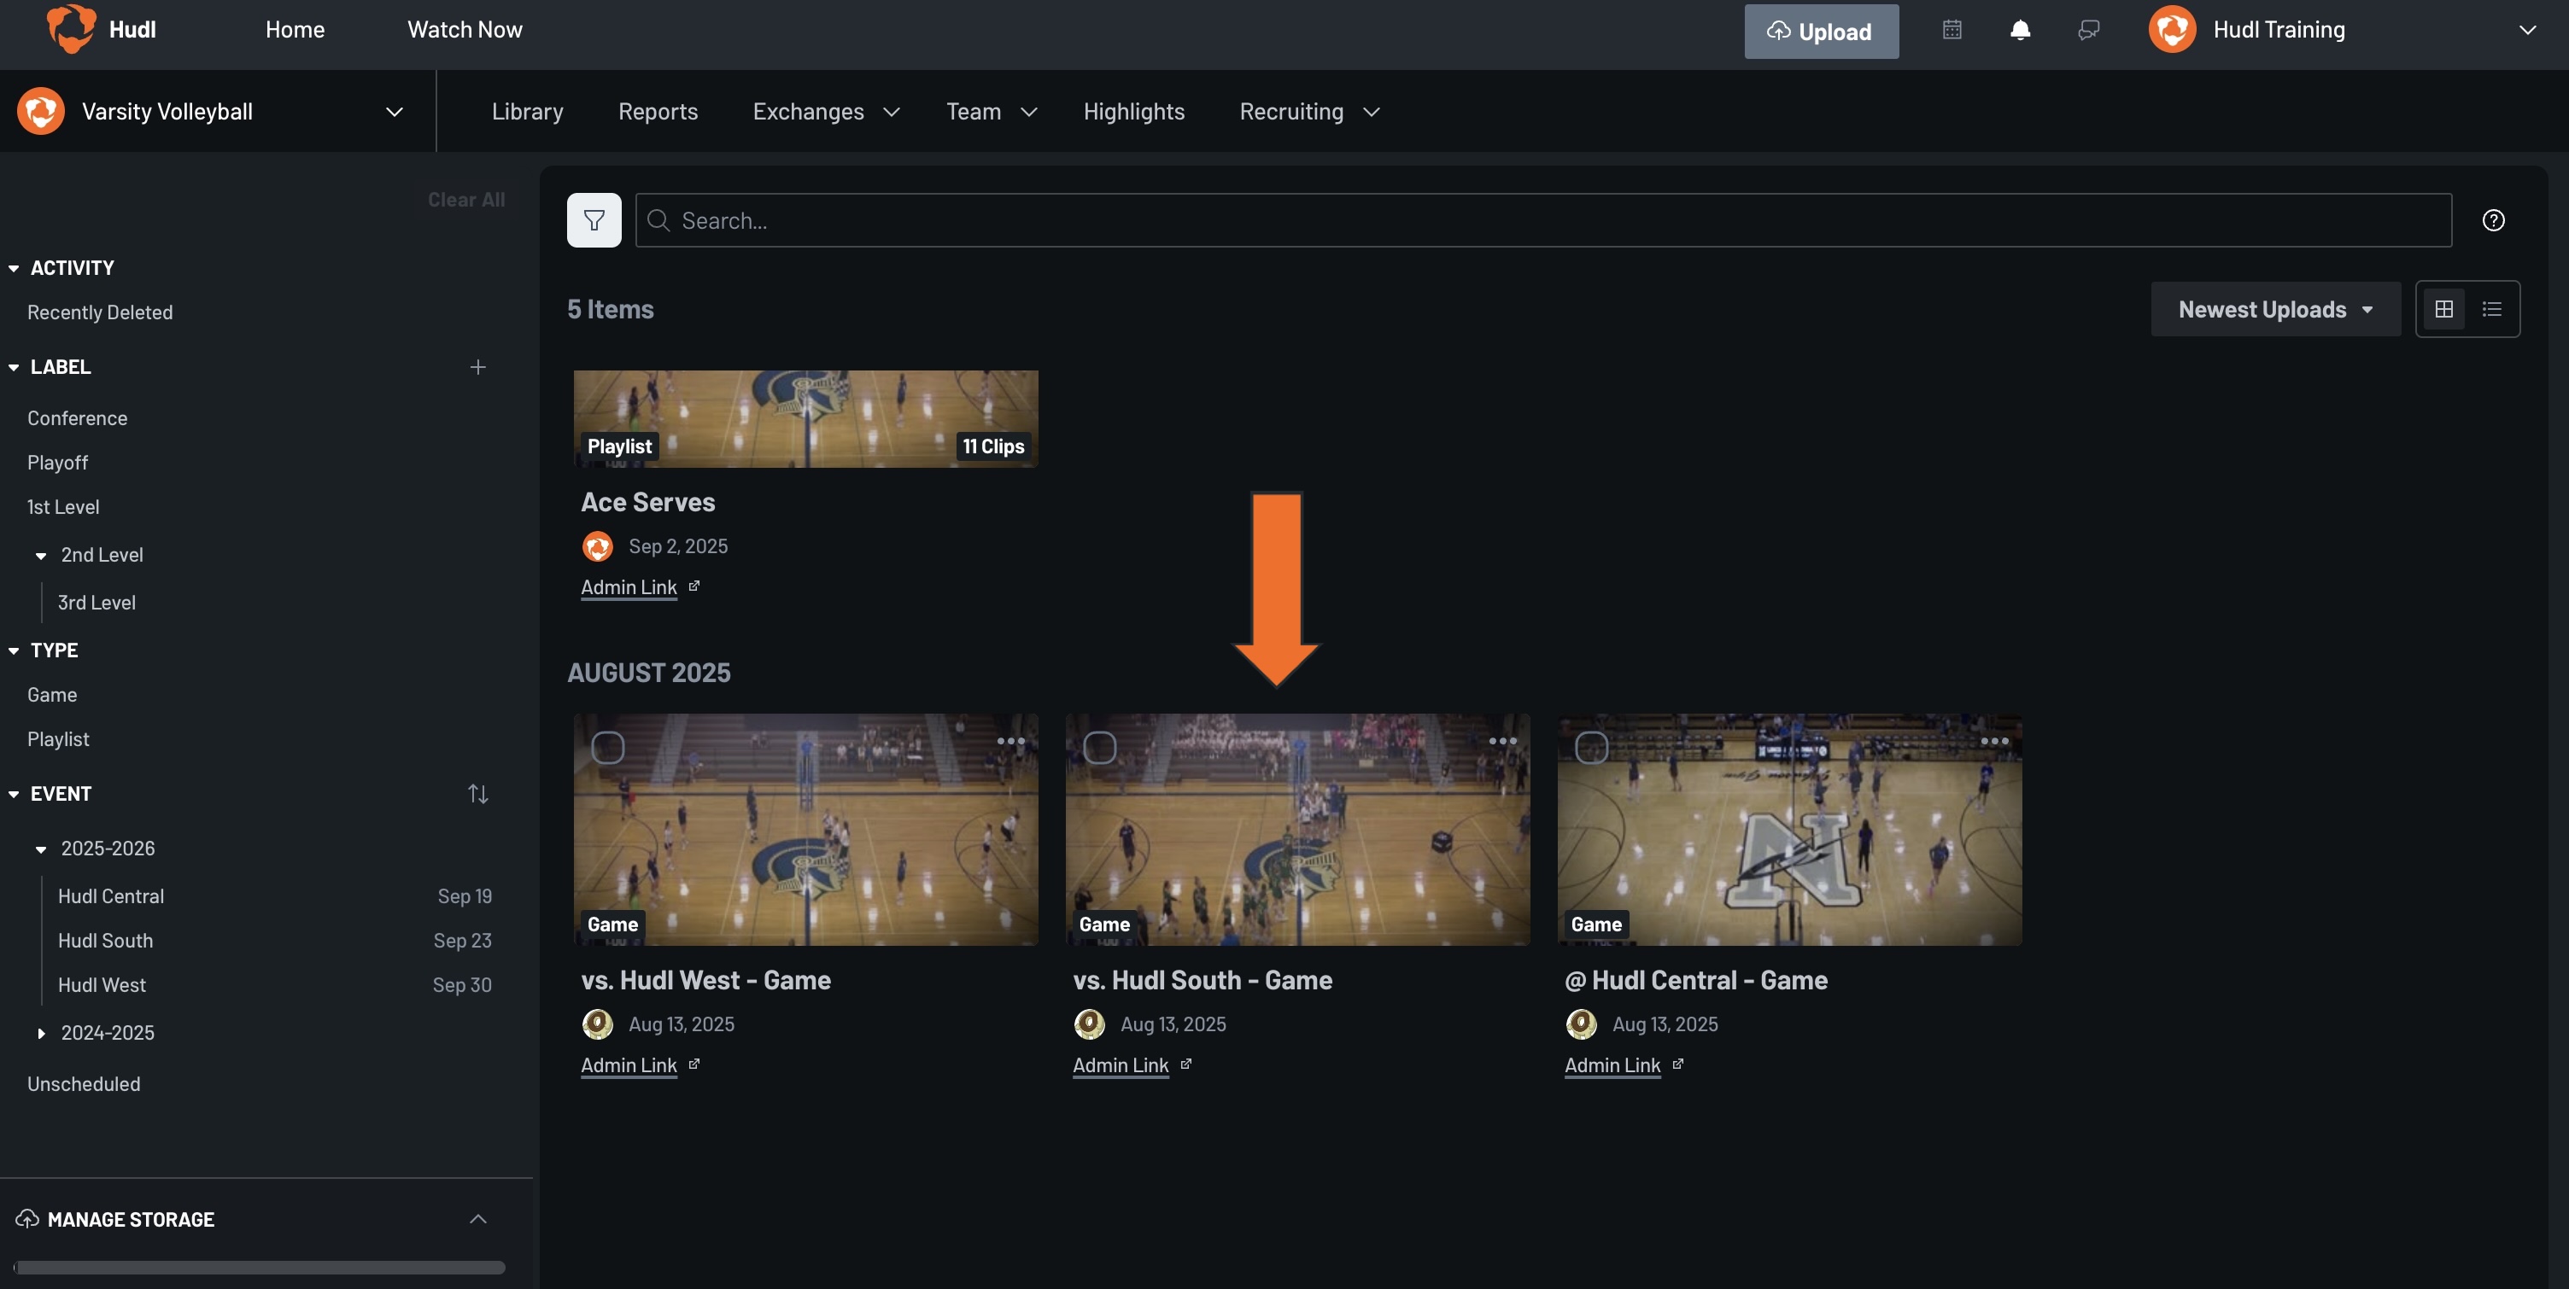
Task: Click the Varsity Volleyball team logo
Action: (41, 111)
